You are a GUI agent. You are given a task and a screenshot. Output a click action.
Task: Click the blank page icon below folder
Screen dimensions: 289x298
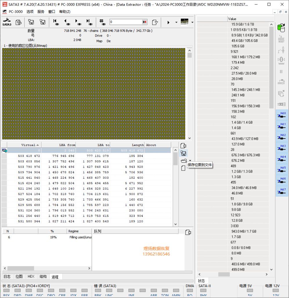pyautogui.click(x=183, y=168)
